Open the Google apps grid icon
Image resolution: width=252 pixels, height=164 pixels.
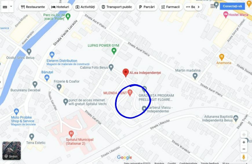[x=213, y=6]
